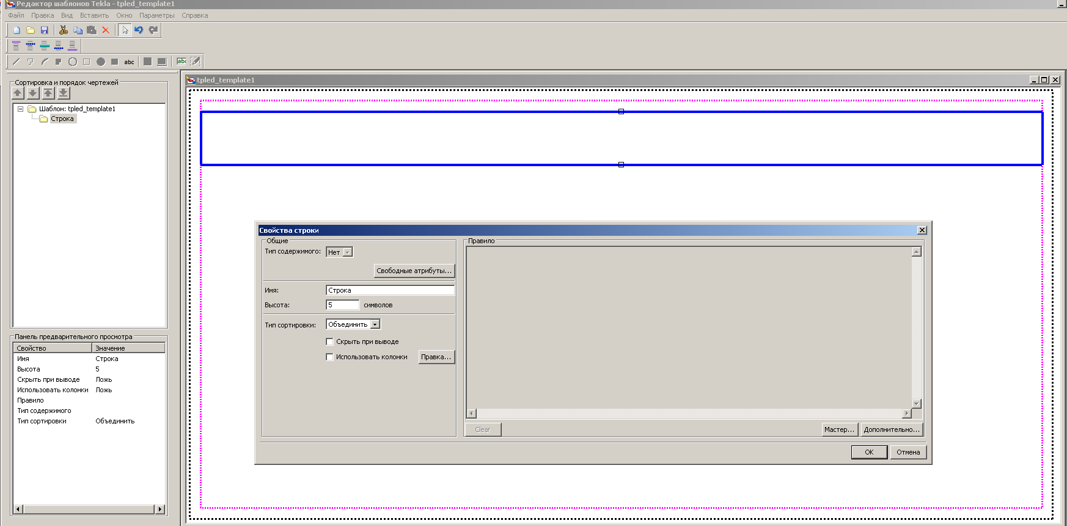Click the Save floppy disk icon
The height and width of the screenshot is (526, 1067).
(45, 30)
